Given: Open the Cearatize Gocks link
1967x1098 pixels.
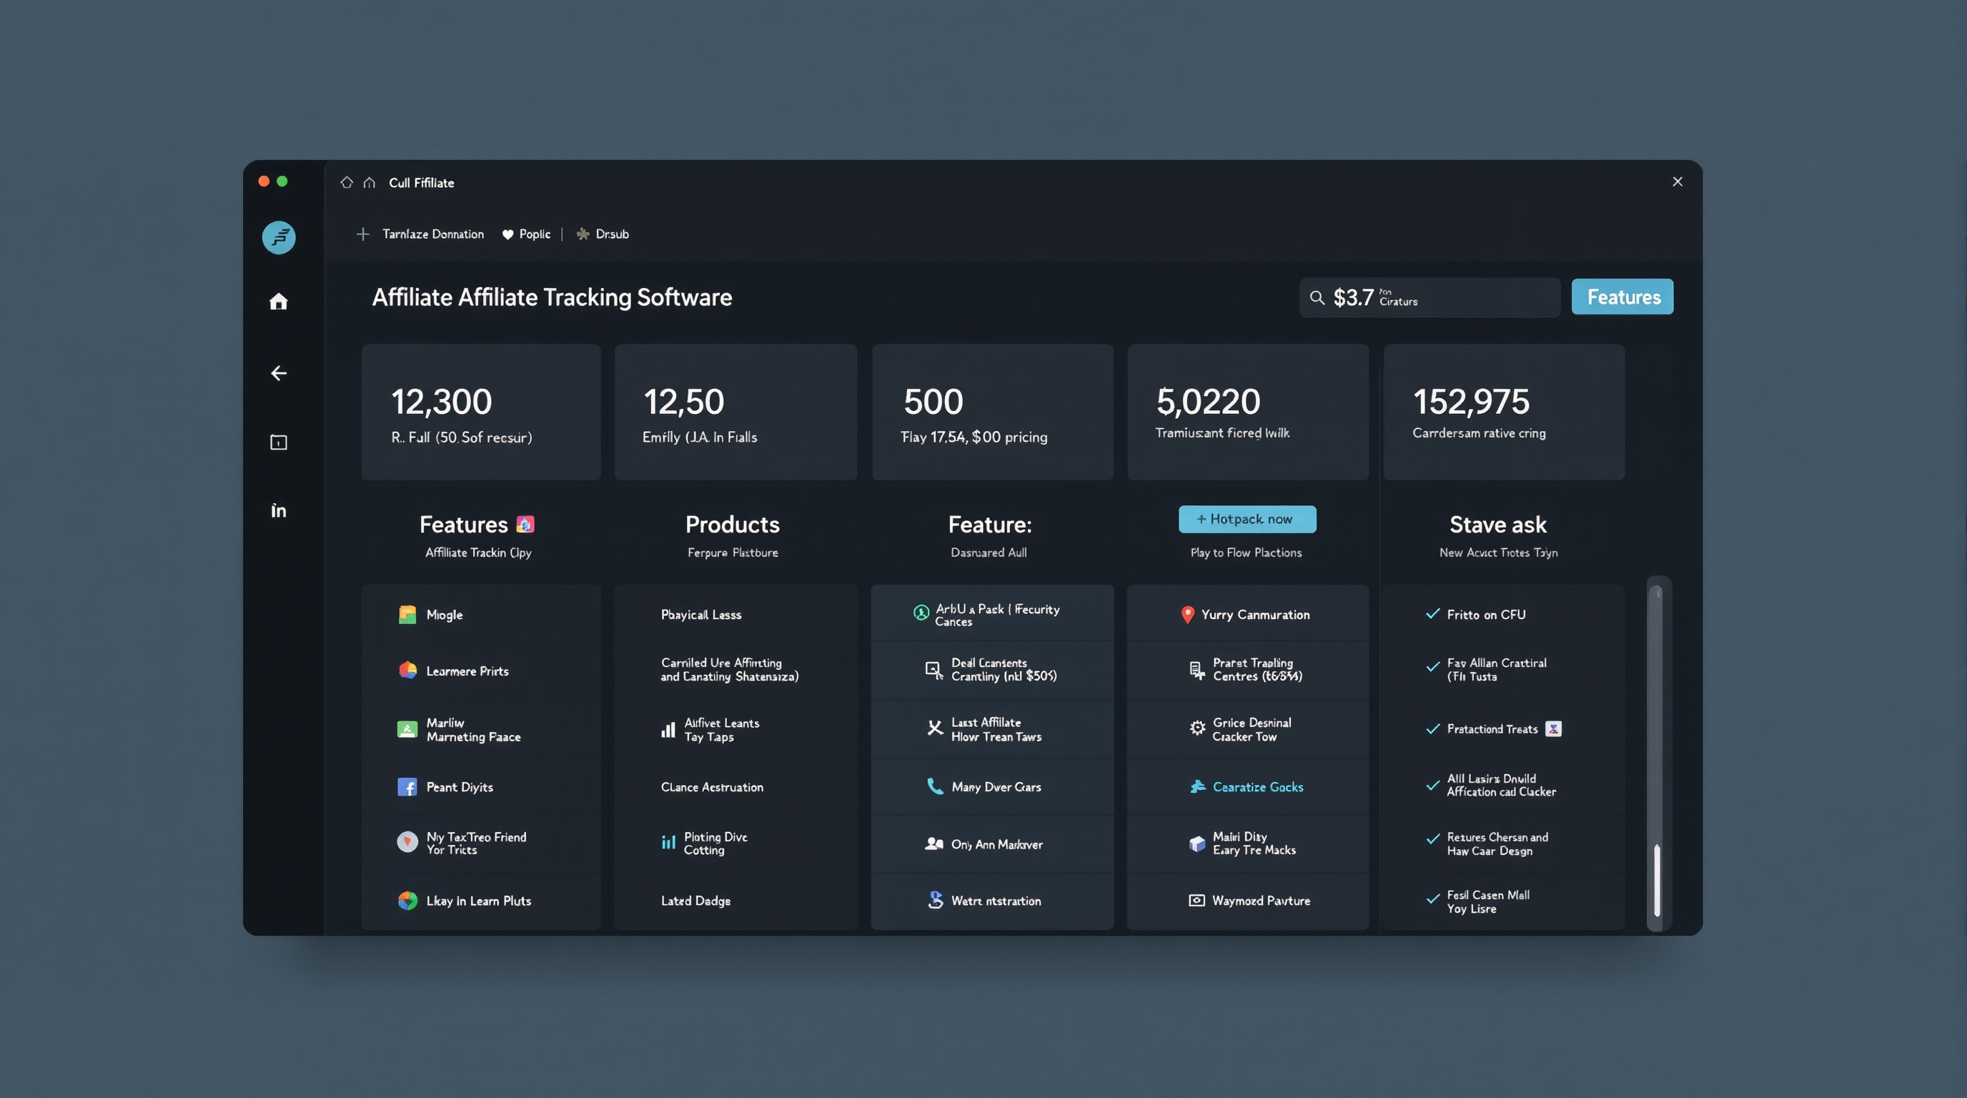Looking at the screenshot, I should tap(1258, 786).
